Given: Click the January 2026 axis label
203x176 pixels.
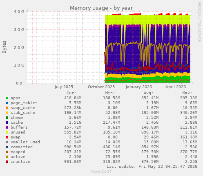Looking at the screenshot, I should point(139,87).
